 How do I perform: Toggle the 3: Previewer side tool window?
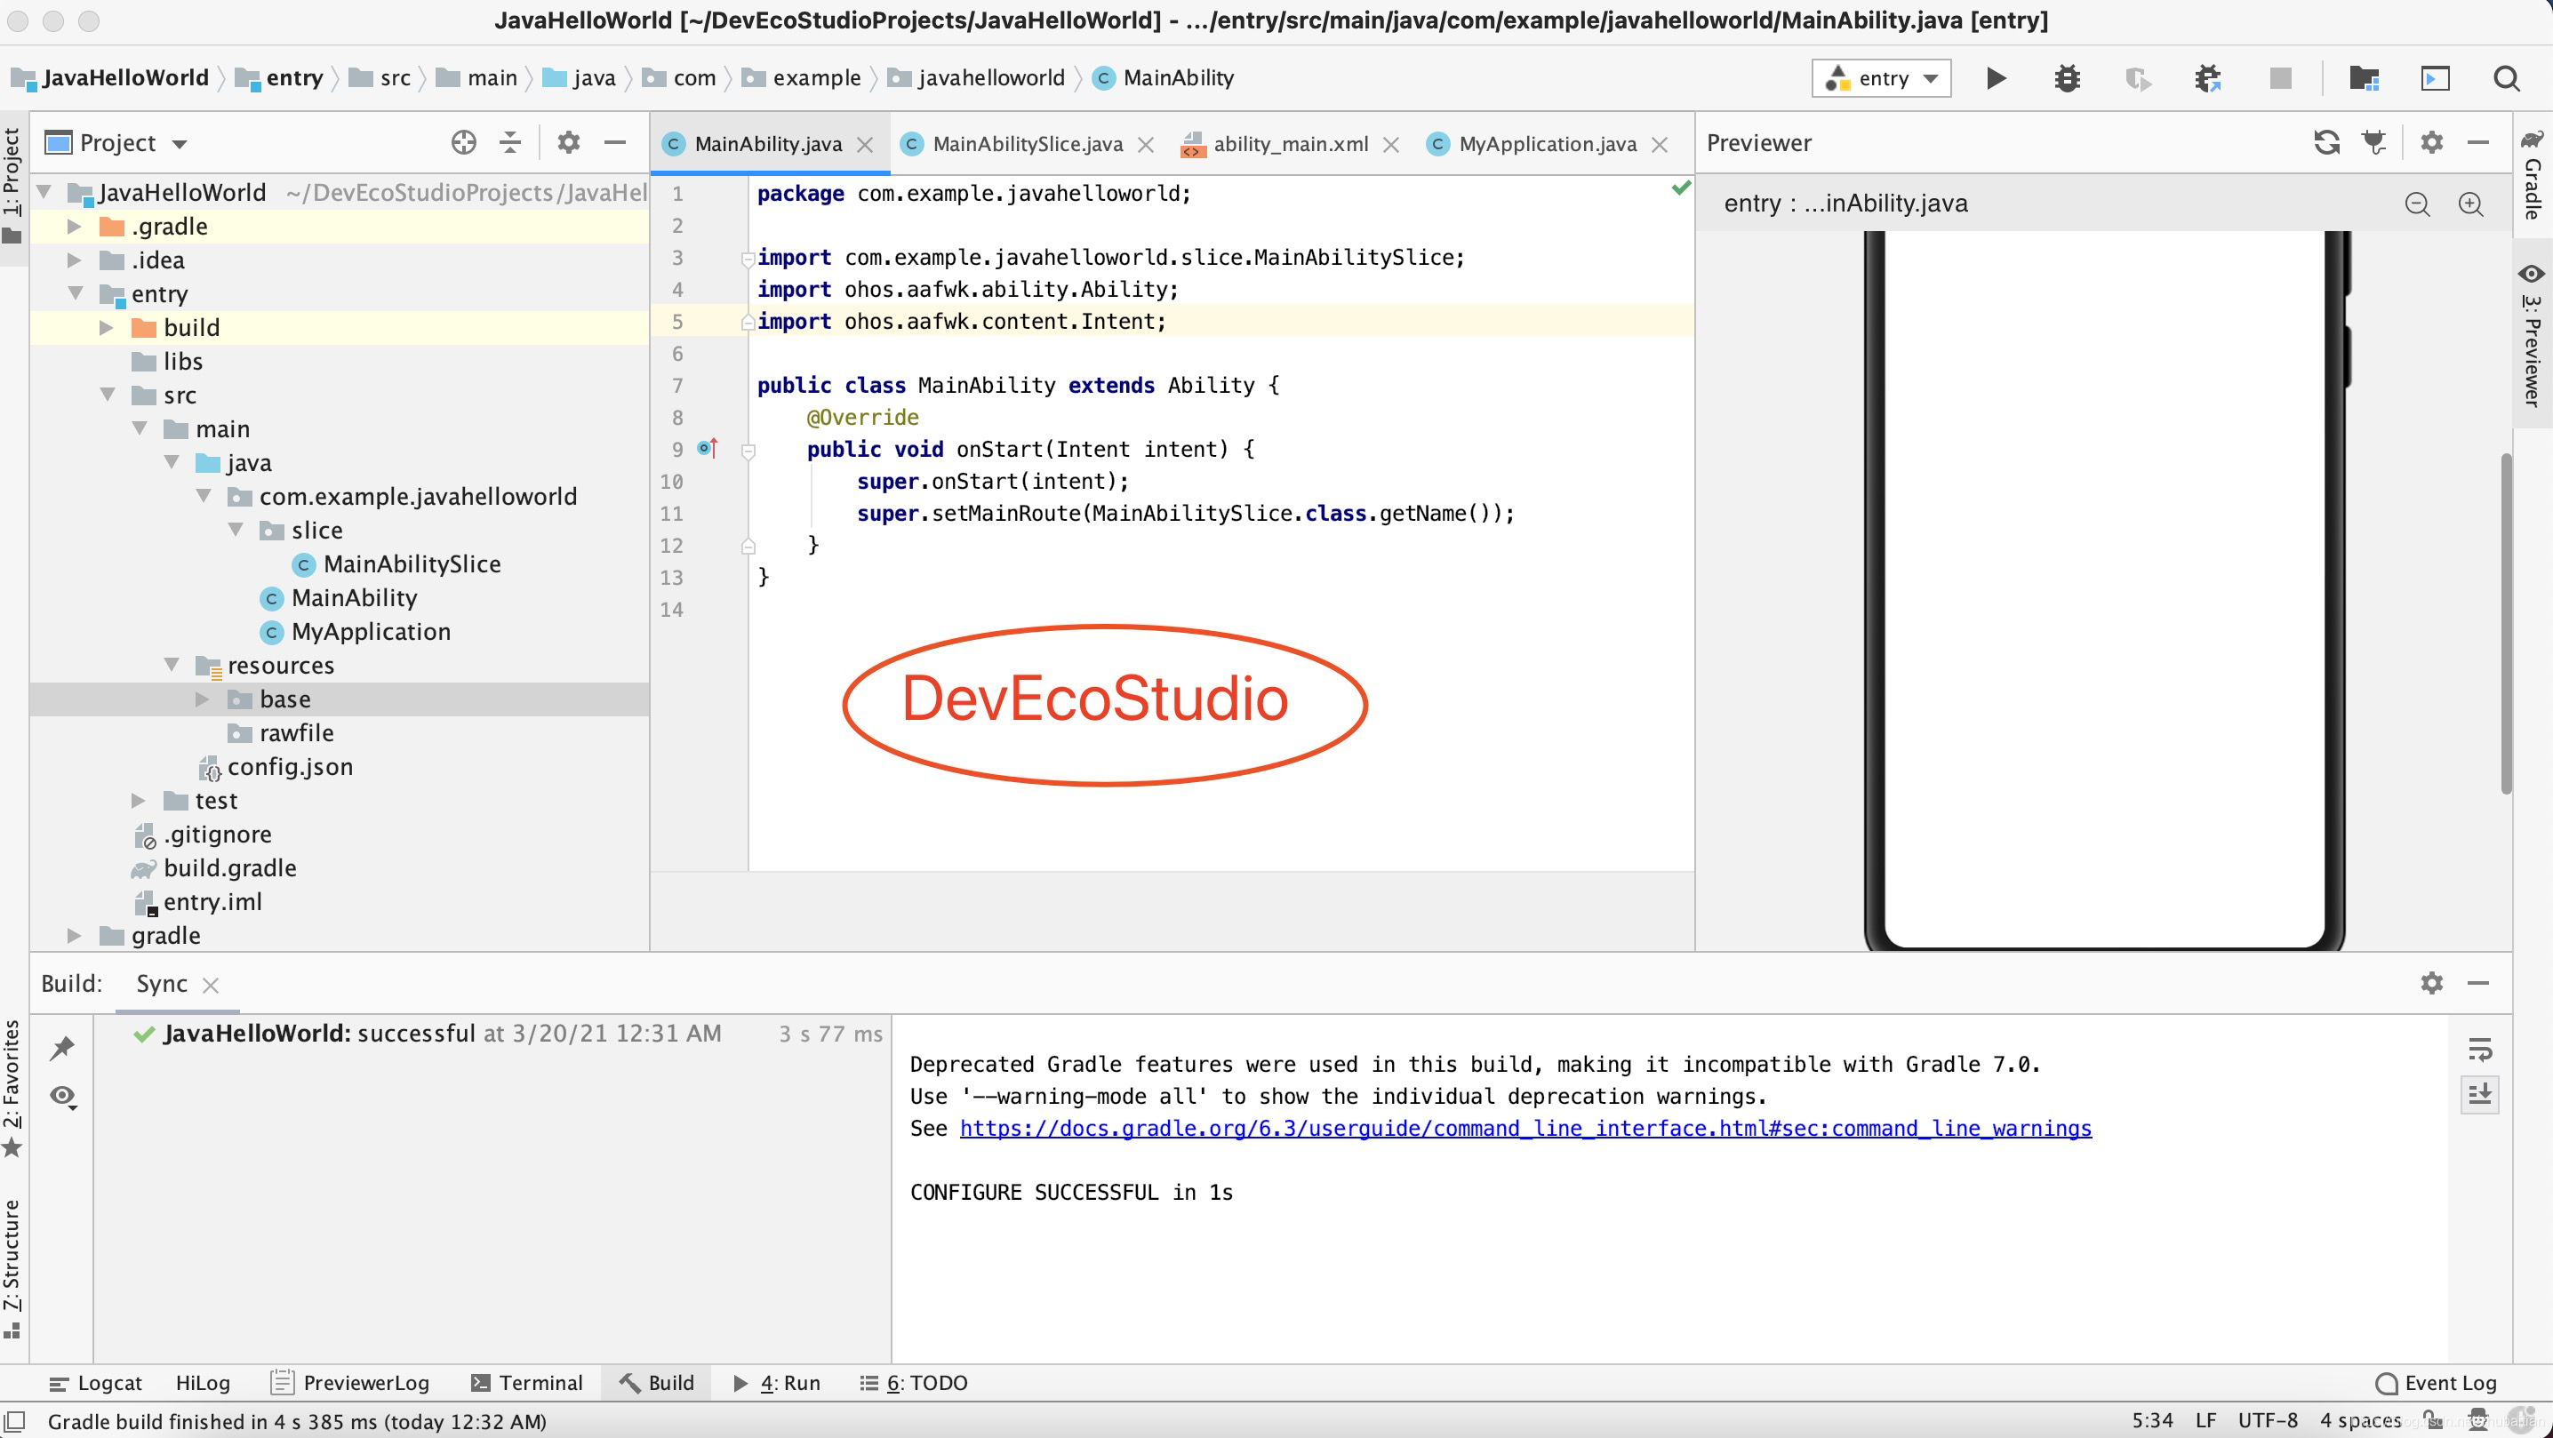2533,336
